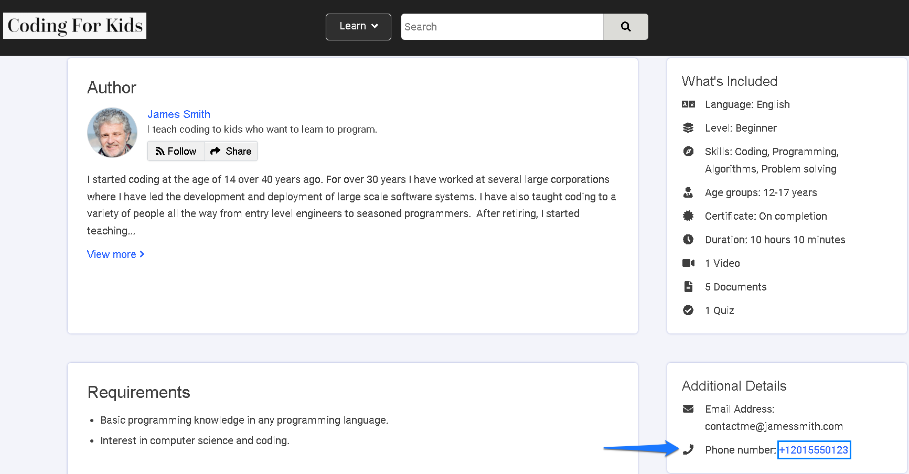Image resolution: width=909 pixels, height=474 pixels.
Task: Call the phone number +12015550123 link
Action: point(814,450)
